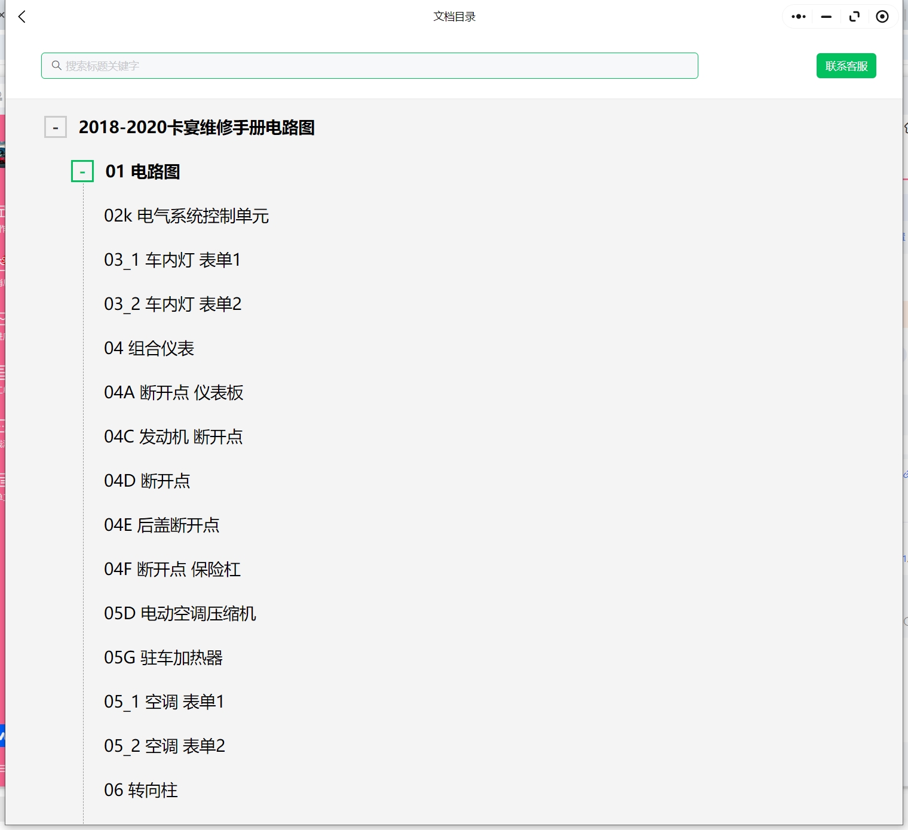908x830 pixels.
Task: Open 06 转向柱 document
Action: coord(140,790)
